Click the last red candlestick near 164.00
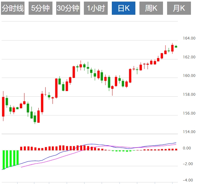201x184 pixels. (x=172, y=48)
